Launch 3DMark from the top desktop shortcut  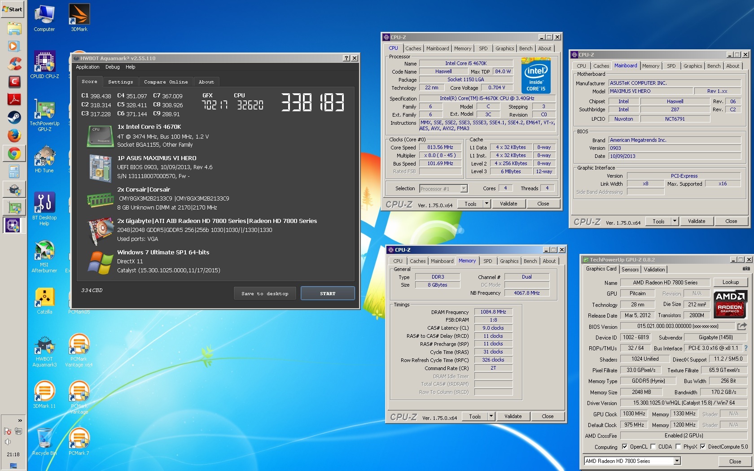point(79,18)
